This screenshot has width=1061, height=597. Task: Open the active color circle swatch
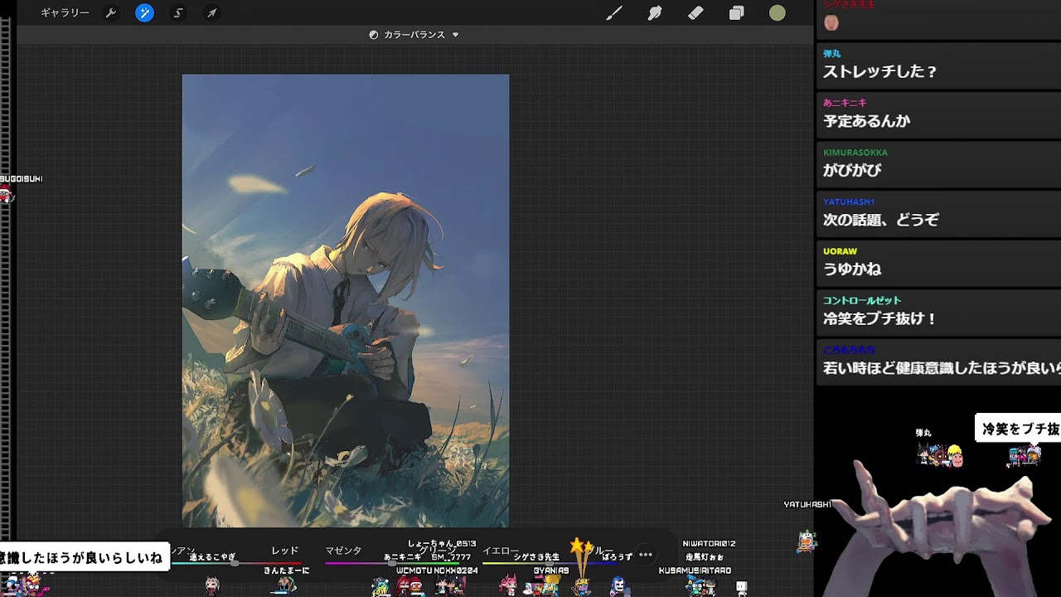tap(777, 13)
